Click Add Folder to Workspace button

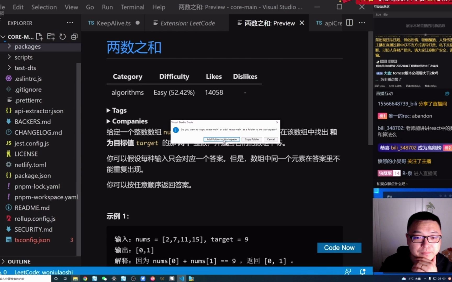click(222, 139)
